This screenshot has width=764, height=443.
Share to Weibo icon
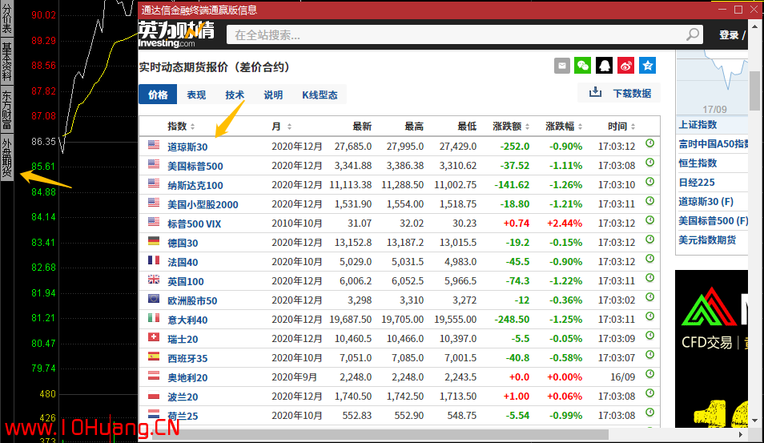coord(625,66)
